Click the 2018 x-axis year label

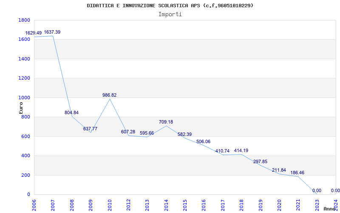point(241,205)
